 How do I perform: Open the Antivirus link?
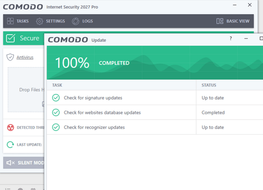25,57
